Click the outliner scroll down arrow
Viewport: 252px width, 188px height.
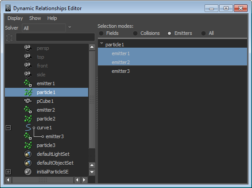pos(92,172)
